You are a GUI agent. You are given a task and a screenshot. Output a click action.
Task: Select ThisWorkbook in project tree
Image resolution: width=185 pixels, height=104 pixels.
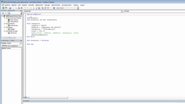point(14,22)
